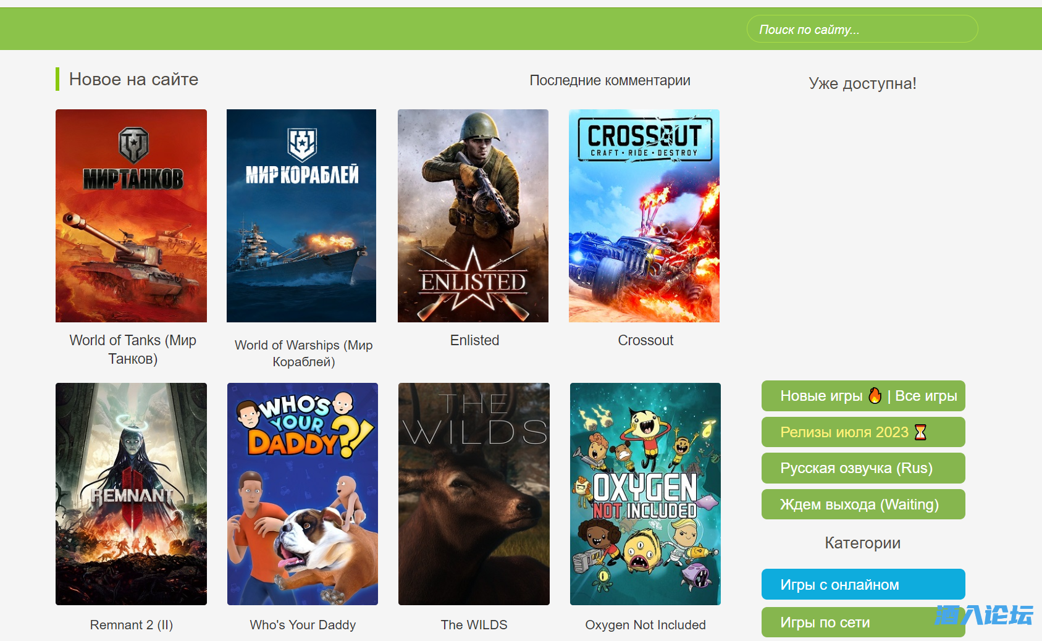
Task: Open Релизы июля 2023 button
Action: (x=863, y=432)
